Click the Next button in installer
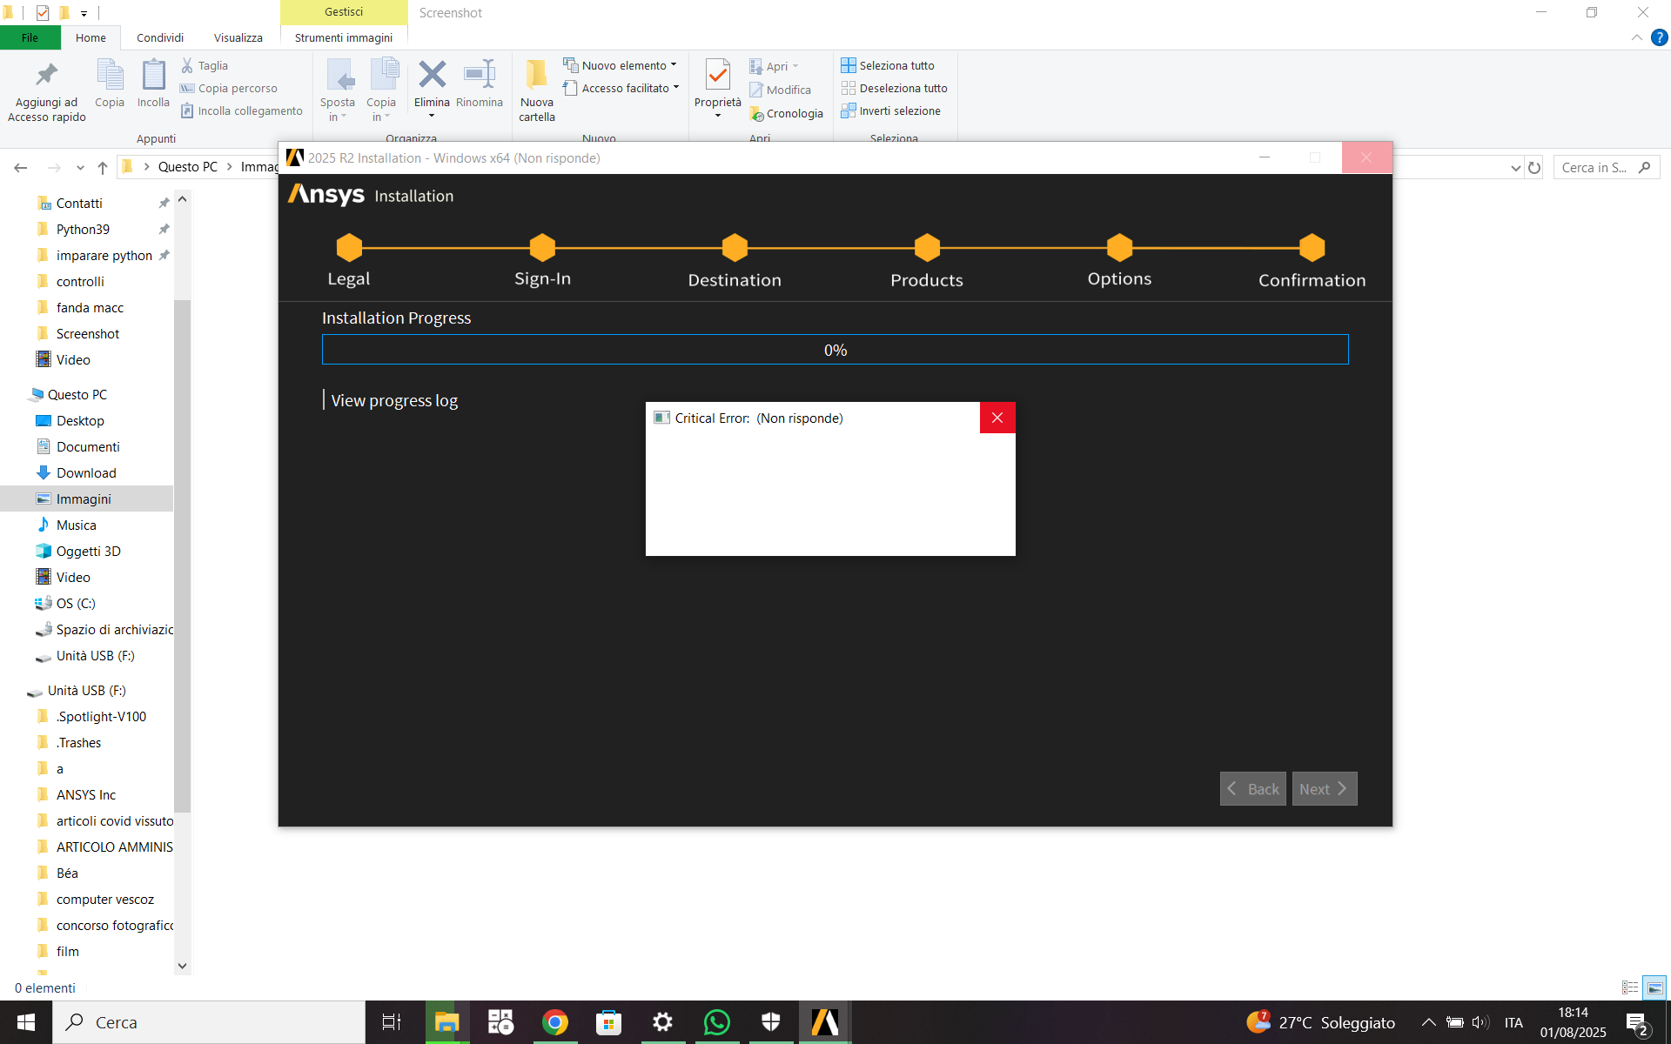The image size is (1671, 1044). [1325, 789]
